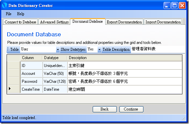Edit the description 主索引鍵 cell
Screen dimensions: 189x124
(x=124, y=66)
